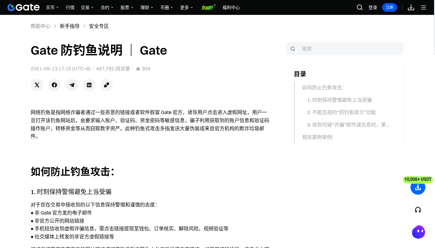
Task: Open customer support headset icon
Action: (418, 210)
